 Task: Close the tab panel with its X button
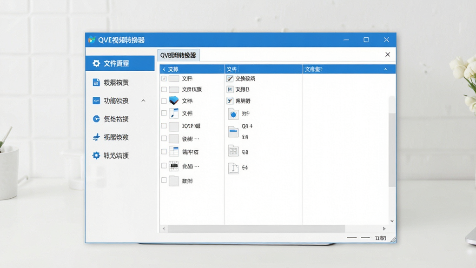pos(388,54)
